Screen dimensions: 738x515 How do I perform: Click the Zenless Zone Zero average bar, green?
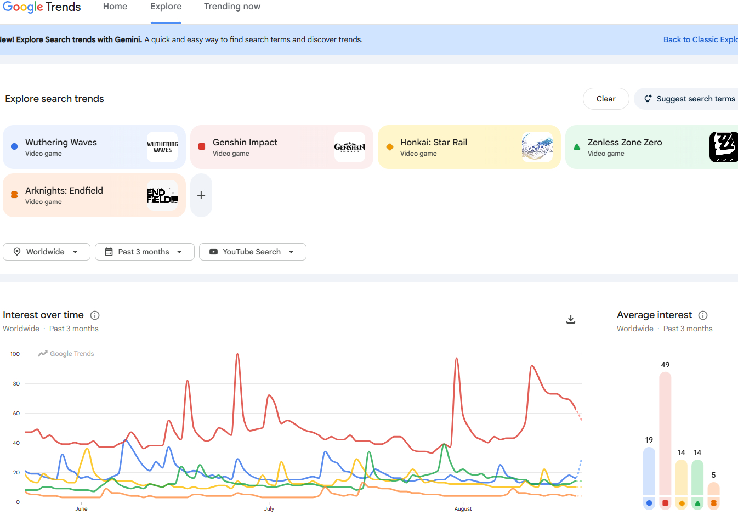click(697, 477)
